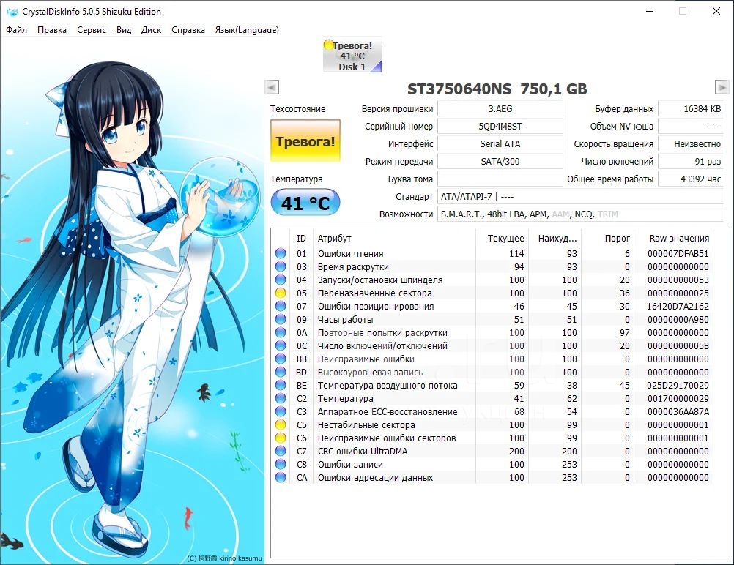Click firmware version field 3.AEG
734x565 pixels.
500,108
